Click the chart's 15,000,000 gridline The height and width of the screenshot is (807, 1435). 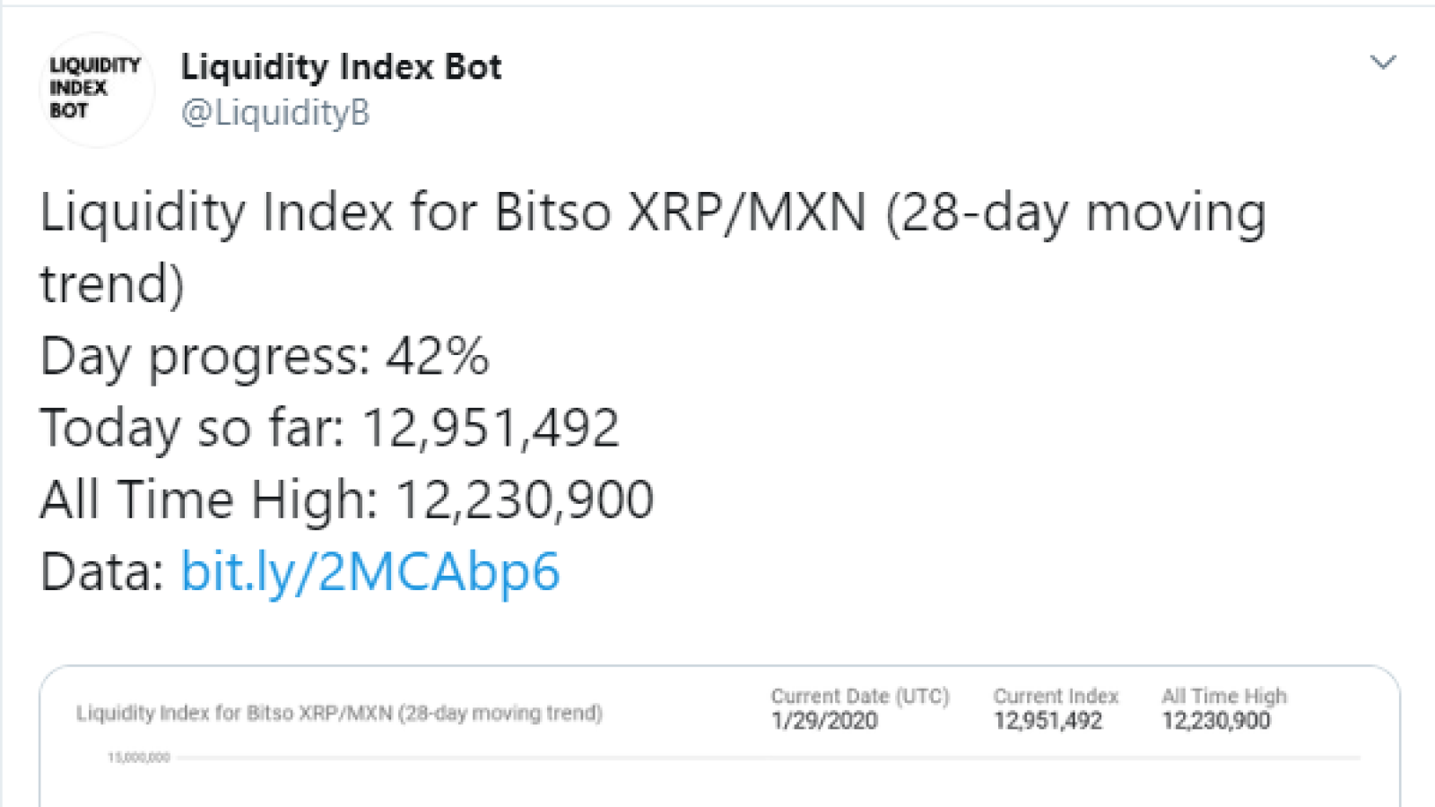(x=769, y=758)
